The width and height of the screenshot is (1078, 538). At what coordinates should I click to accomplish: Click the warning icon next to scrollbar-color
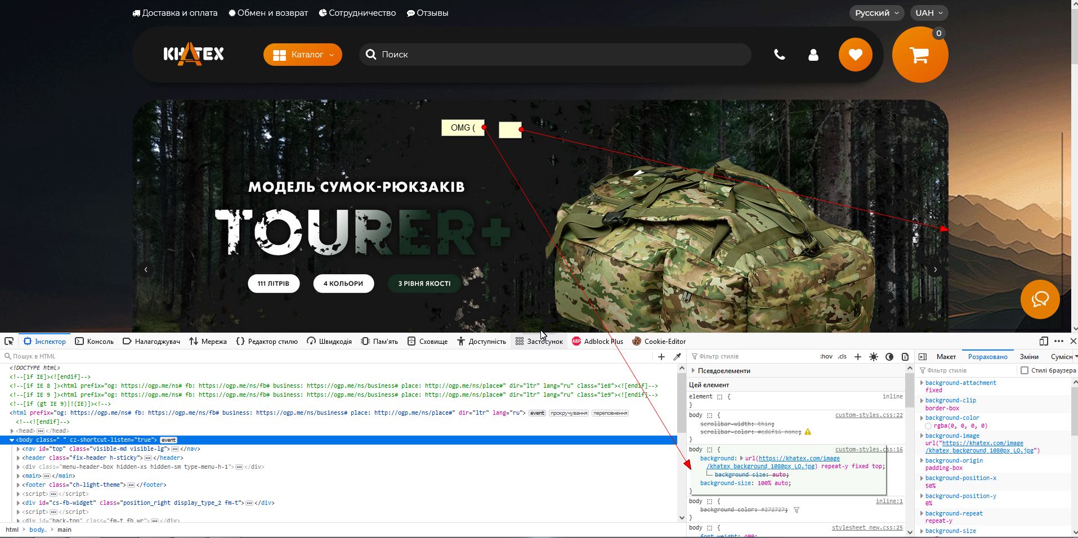pos(808,432)
